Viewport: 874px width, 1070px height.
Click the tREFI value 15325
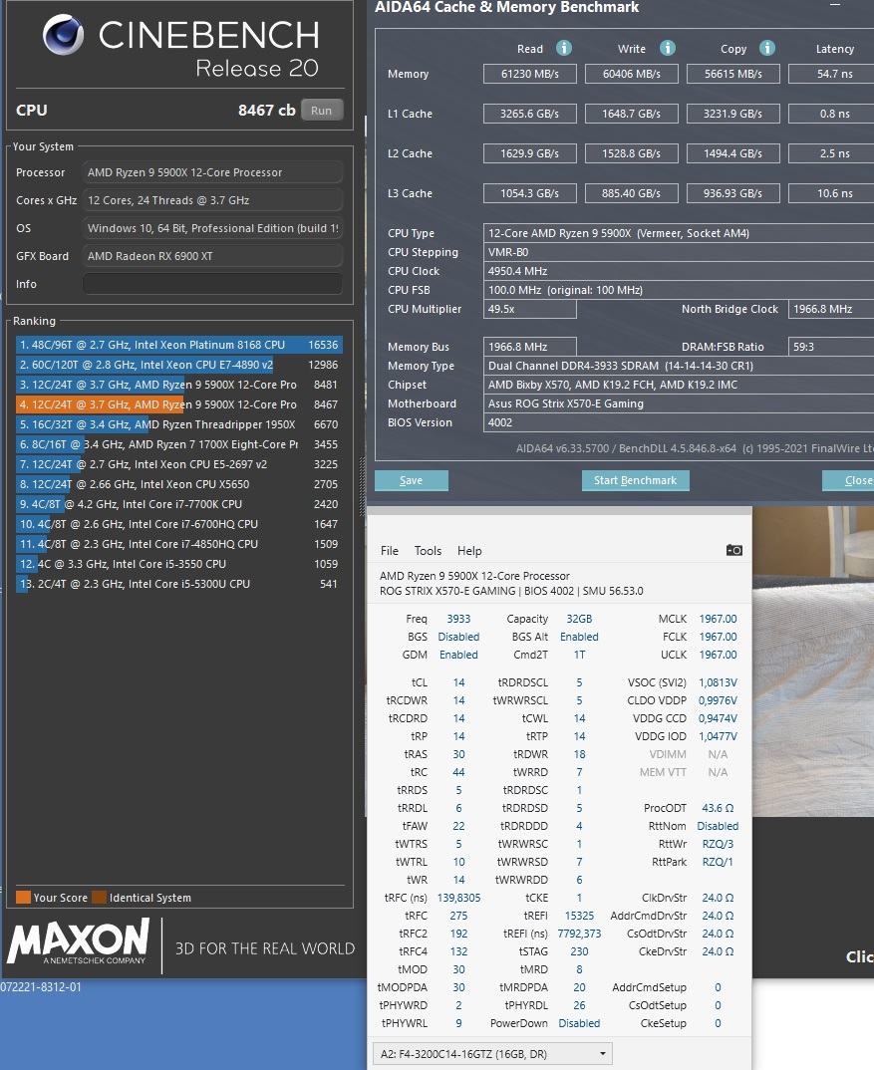point(579,916)
